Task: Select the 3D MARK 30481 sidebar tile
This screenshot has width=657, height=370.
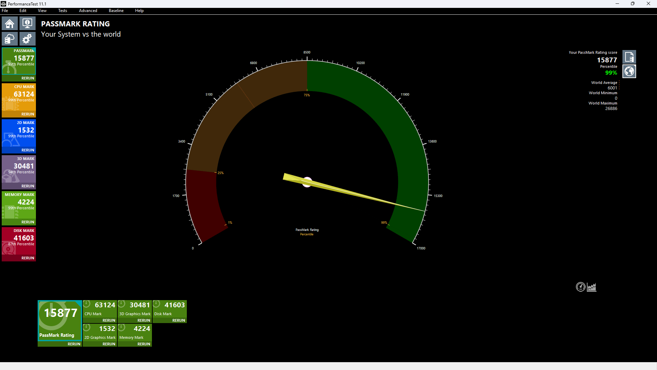Action: [19, 169]
